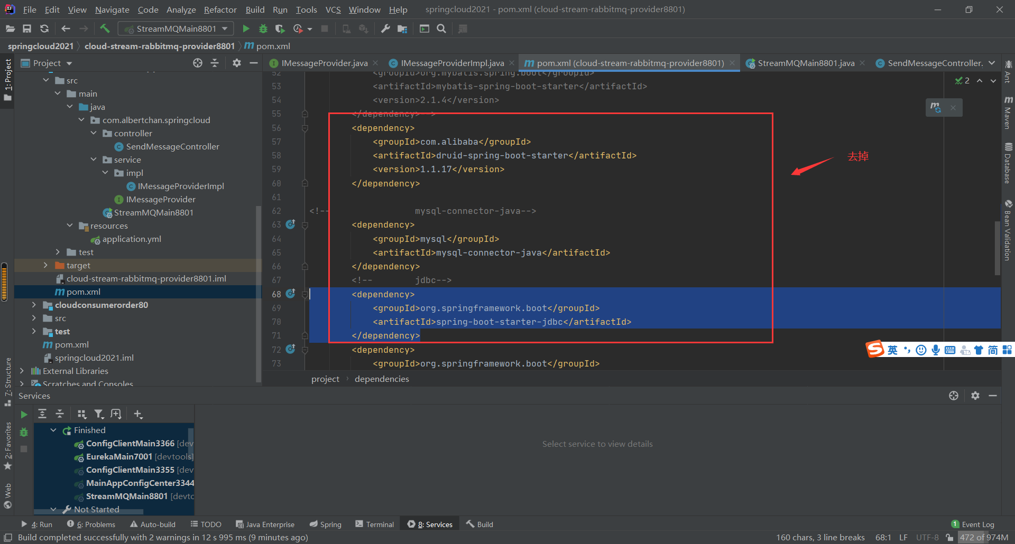
Task: Select the LF line separator indicator
Action: click(x=904, y=537)
